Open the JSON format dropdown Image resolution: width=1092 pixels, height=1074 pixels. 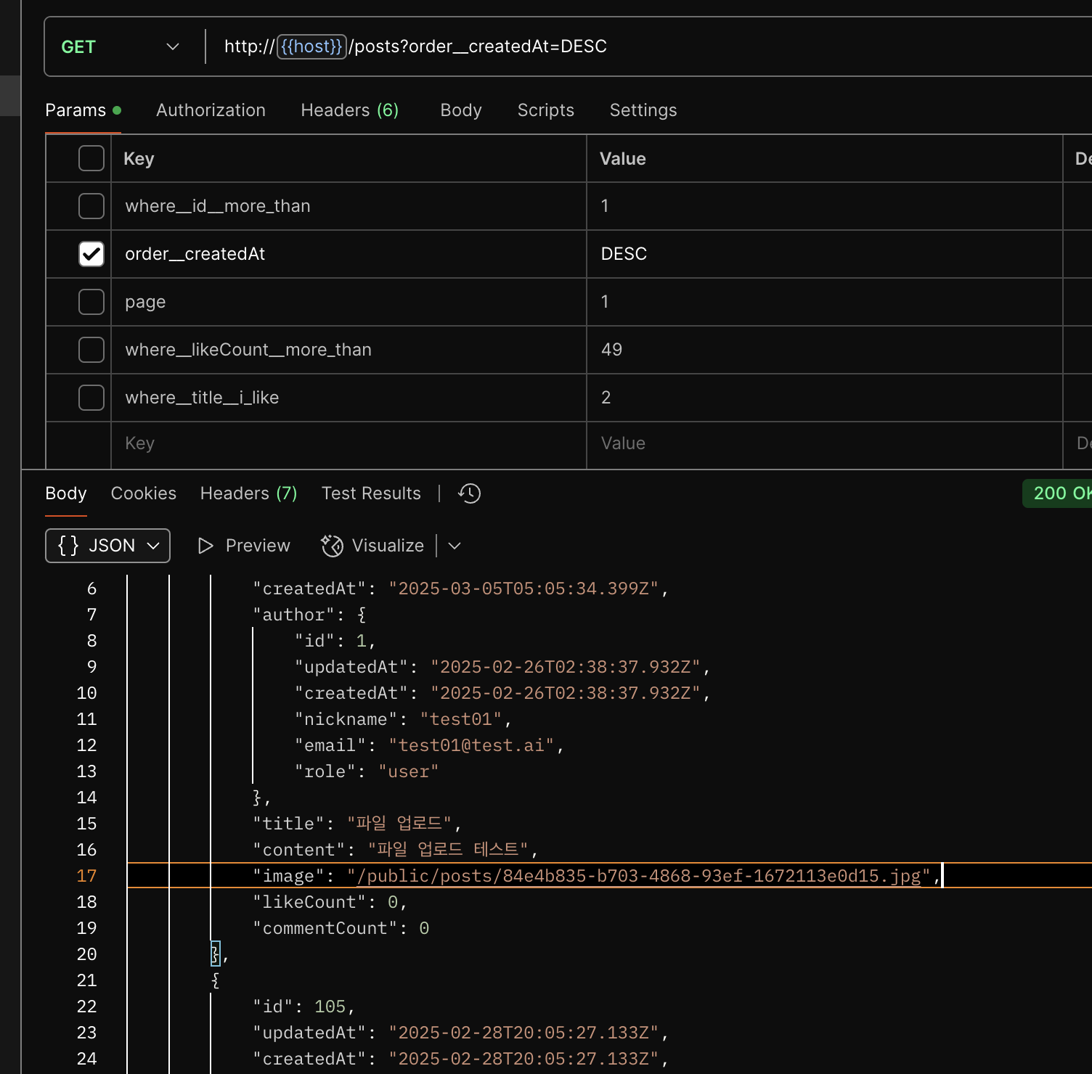(107, 546)
